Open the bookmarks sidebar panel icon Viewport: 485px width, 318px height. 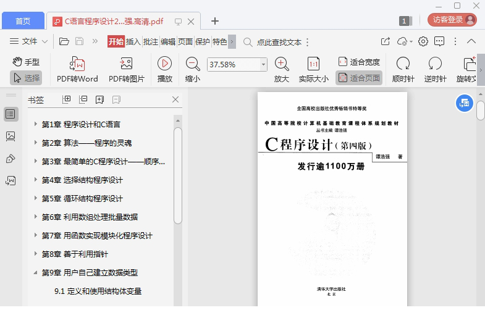(x=11, y=114)
